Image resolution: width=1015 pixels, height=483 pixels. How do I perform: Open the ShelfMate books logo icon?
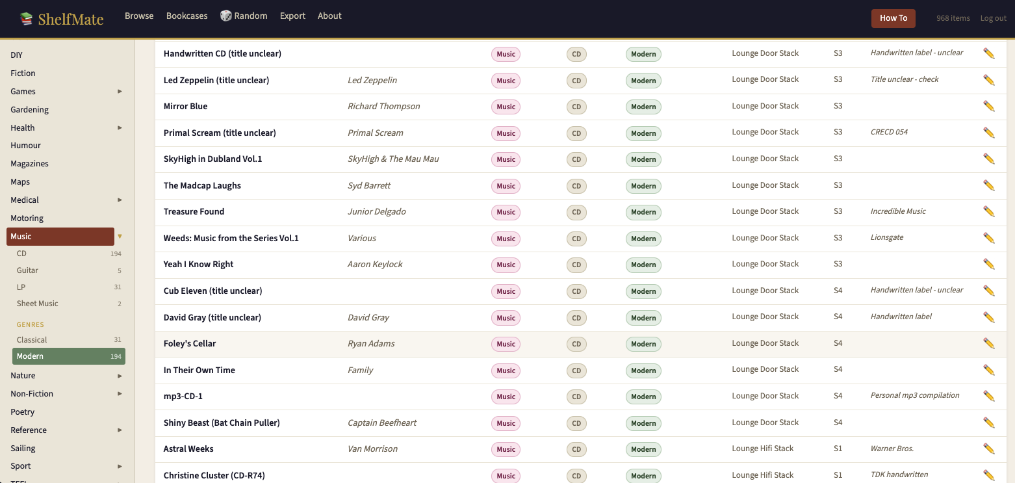click(x=26, y=19)
